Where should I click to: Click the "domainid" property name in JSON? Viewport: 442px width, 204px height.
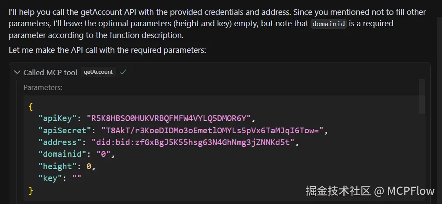62,154
